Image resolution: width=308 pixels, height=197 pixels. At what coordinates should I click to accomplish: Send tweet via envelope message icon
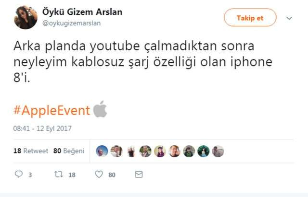(x=139, y=174)
